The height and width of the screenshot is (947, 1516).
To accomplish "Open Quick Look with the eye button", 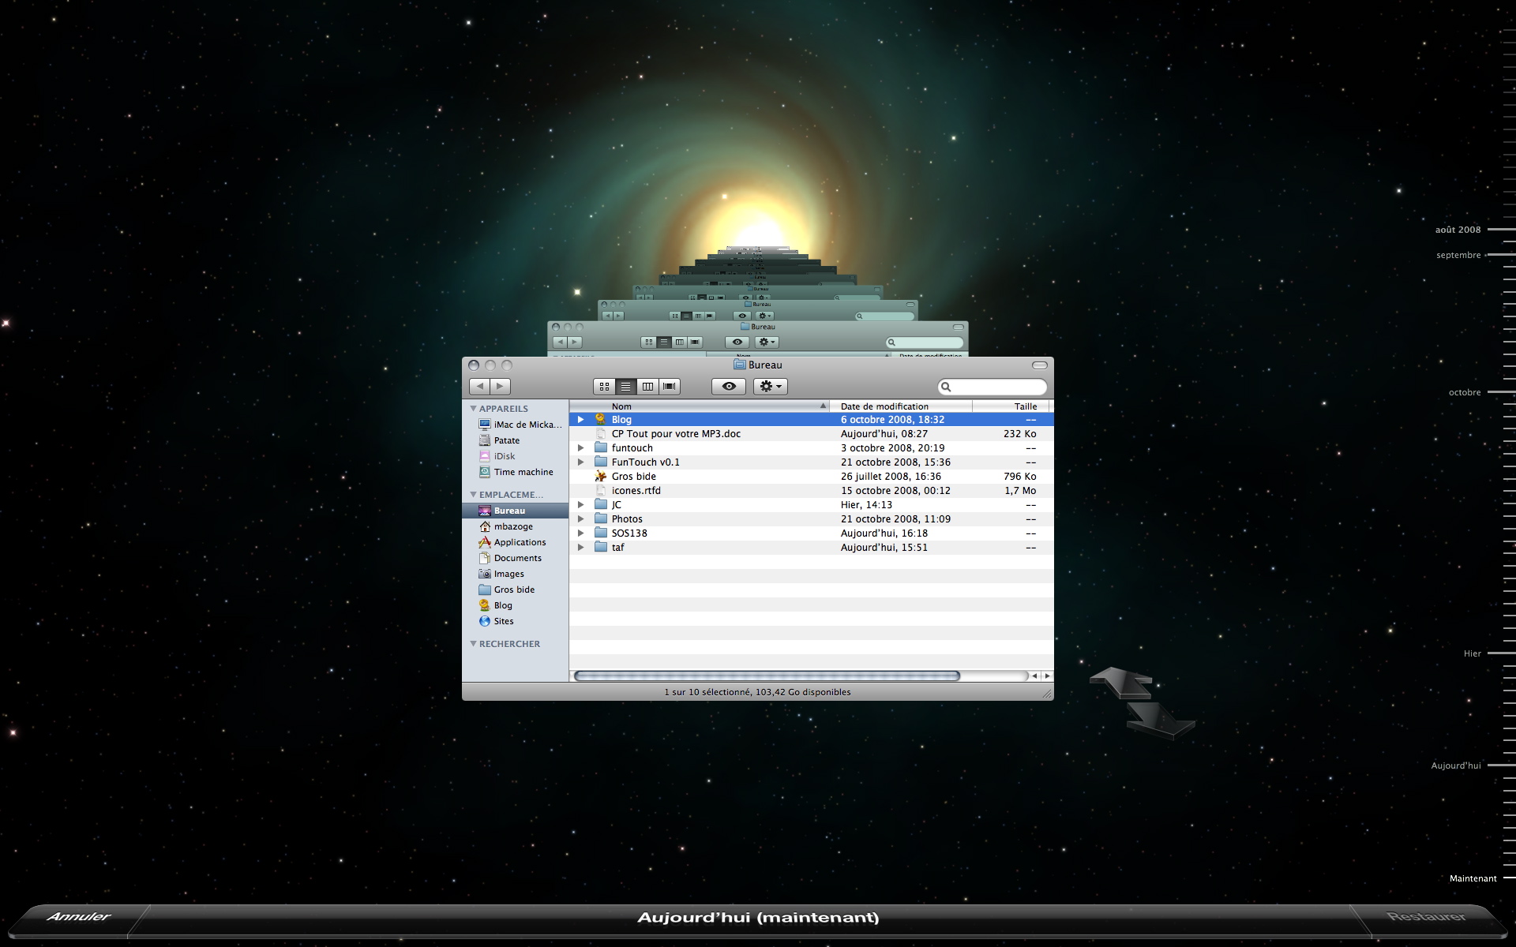I will pos(729,387).
